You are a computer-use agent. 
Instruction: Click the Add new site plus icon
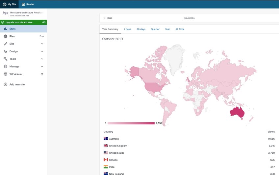coord(5,85)
